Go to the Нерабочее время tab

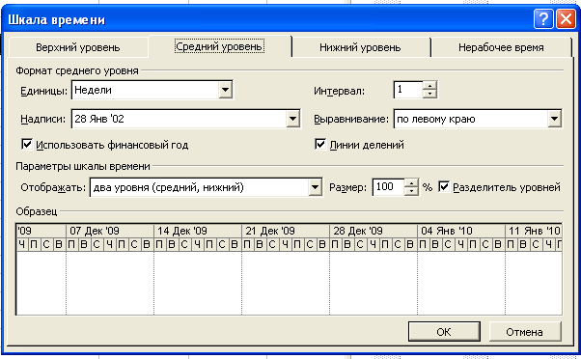click(501, 47)
